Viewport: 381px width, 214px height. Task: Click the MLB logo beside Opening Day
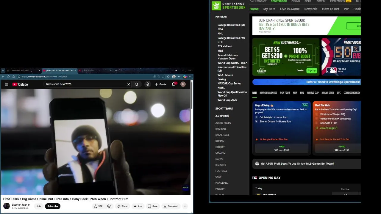255,178
